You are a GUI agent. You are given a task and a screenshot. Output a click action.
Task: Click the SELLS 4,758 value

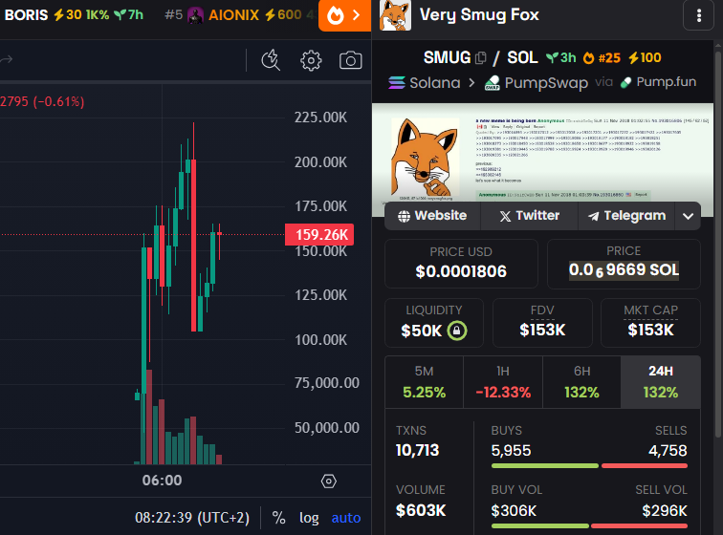tap(668, 450)
